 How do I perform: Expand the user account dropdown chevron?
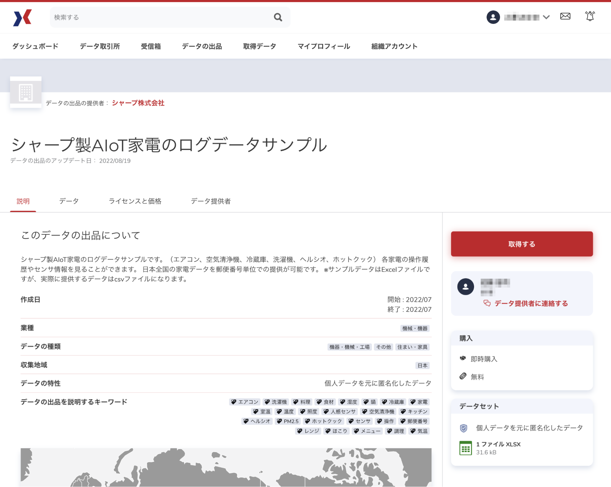click(546, 17)
